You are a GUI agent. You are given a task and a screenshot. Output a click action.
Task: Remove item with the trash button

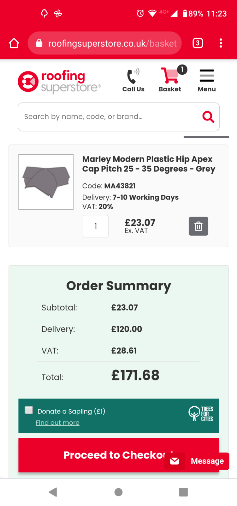(198, 226)
